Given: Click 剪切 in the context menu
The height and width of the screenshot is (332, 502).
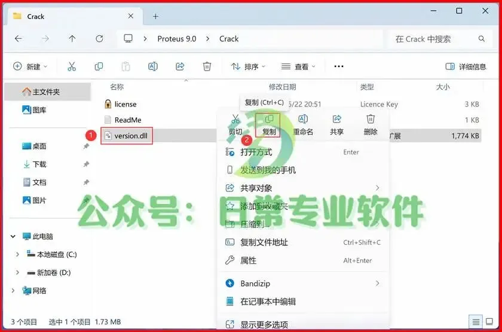Looking at the screenshot, I should [x=235, y=124].
